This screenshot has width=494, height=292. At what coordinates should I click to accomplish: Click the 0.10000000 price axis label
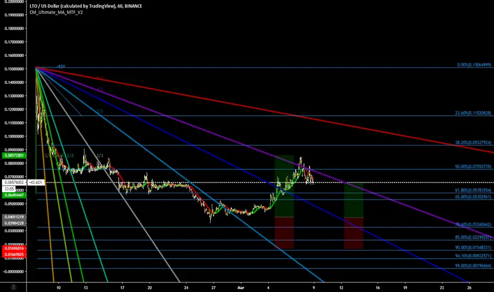pyautogui.click(x=14, y=136)
